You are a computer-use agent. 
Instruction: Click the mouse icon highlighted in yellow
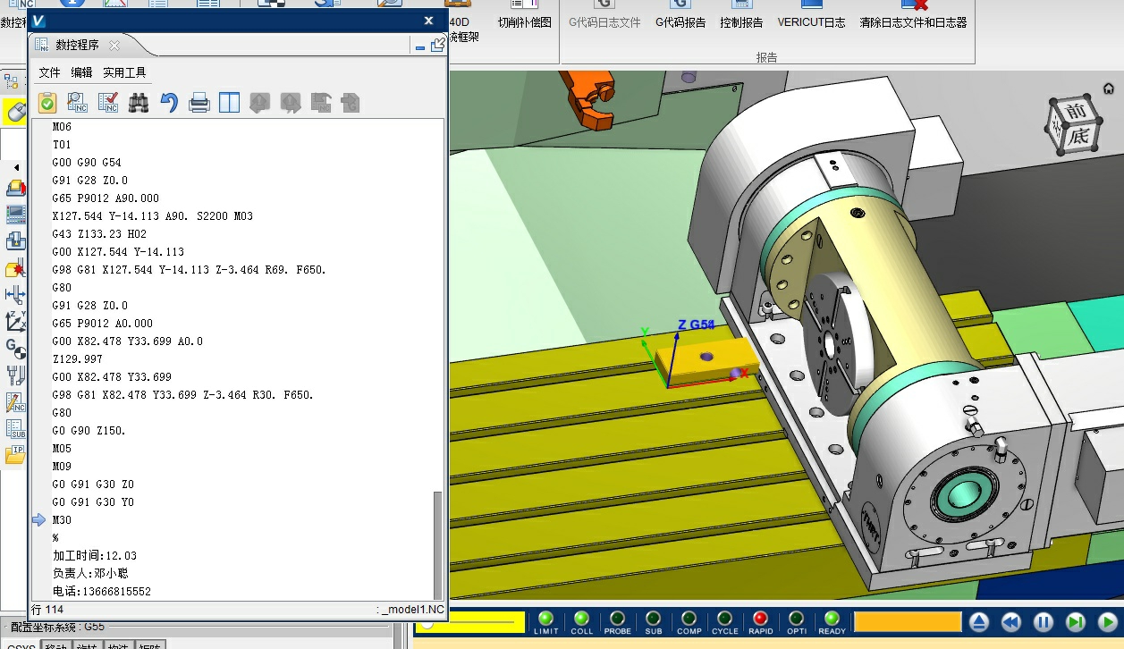pos(15,113)
